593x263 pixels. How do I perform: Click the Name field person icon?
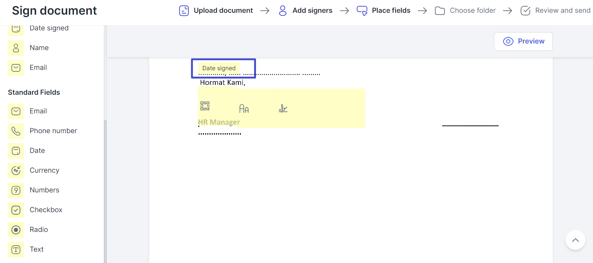[x=16, y=48]
